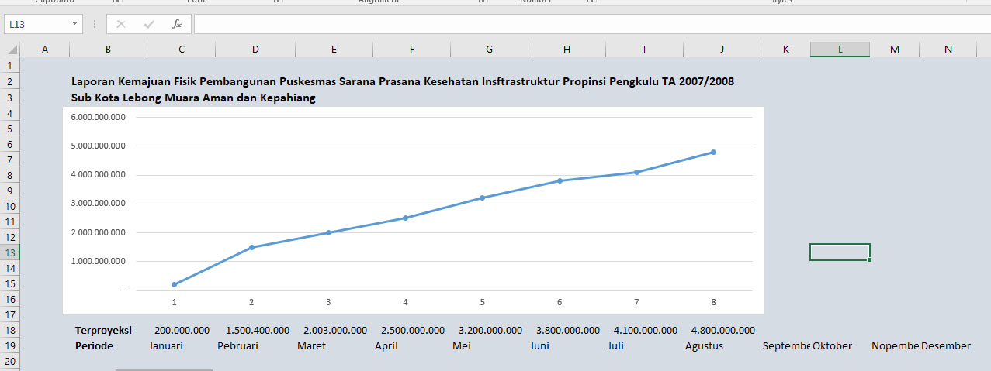This screenshot has width=991, height=371.
Task: Select the Terproyeksi label cell
Action: [x=103, y=330]
